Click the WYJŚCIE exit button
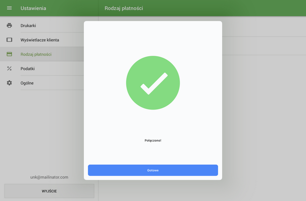 (49, 191)
